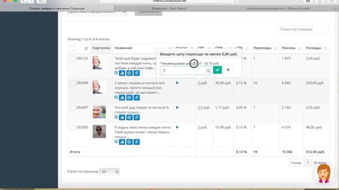
Task: Open statistics bar chart icon for teaser 292099
Action: tap(122, 98)
